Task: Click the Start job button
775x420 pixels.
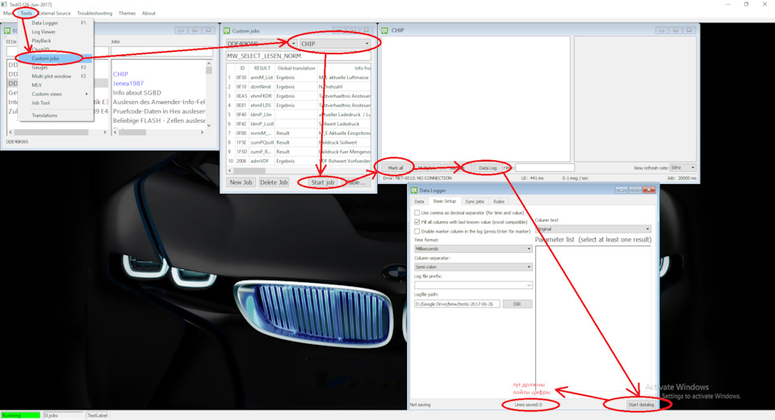Action: 322,182
